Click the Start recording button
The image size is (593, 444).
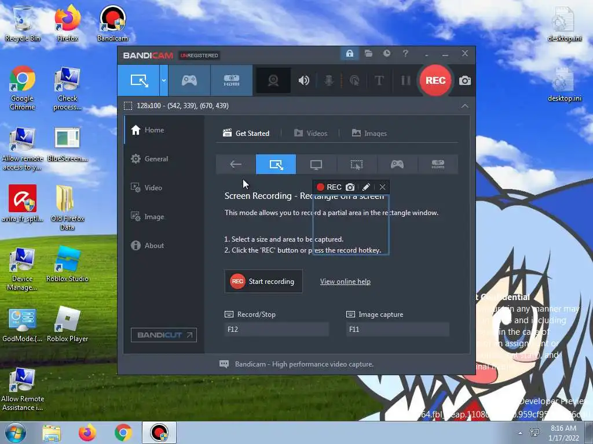[263, 282]
